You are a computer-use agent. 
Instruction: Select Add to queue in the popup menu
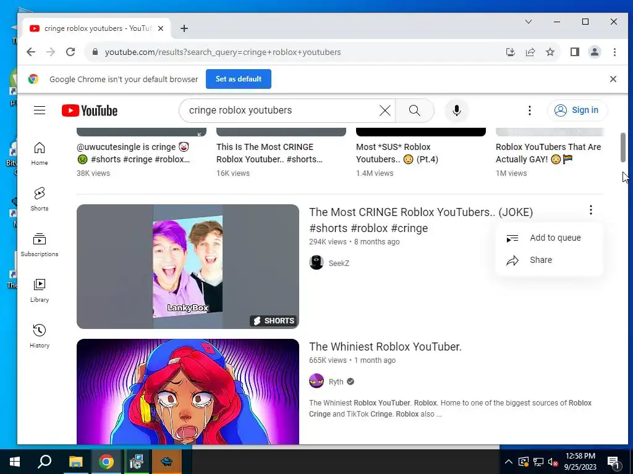point(549,238)
